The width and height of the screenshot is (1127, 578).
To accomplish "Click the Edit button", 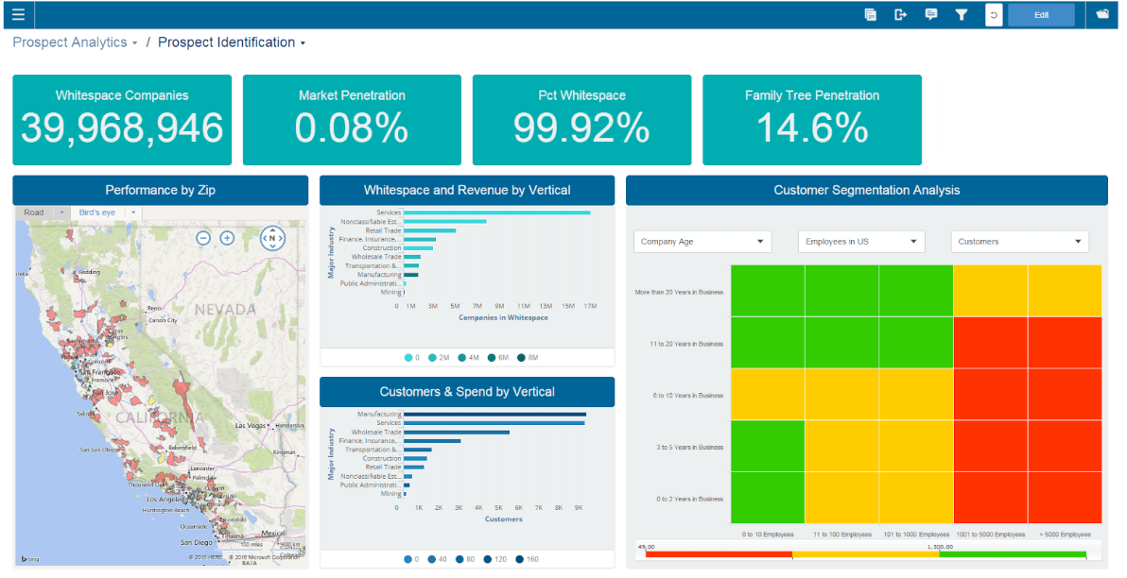I will (1042, 15).
